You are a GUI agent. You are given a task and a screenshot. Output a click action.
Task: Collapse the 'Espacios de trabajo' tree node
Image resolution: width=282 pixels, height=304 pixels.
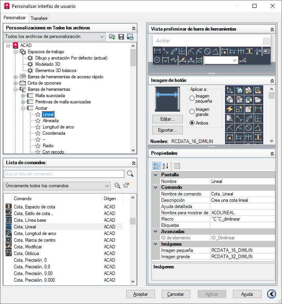tap(16, 52)
